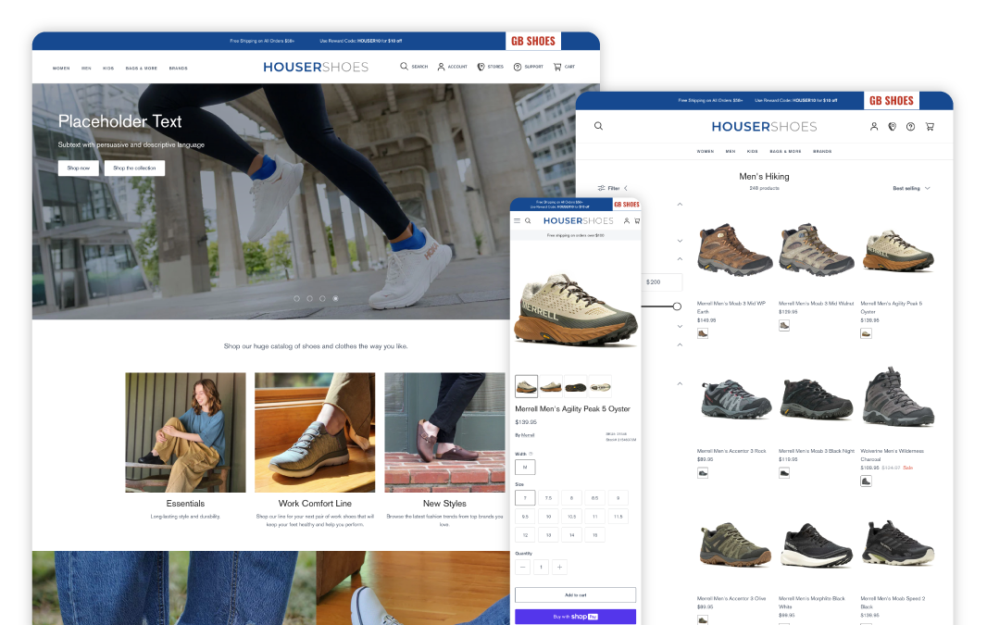Click the price range slider handle near $200

coord(677,306)
